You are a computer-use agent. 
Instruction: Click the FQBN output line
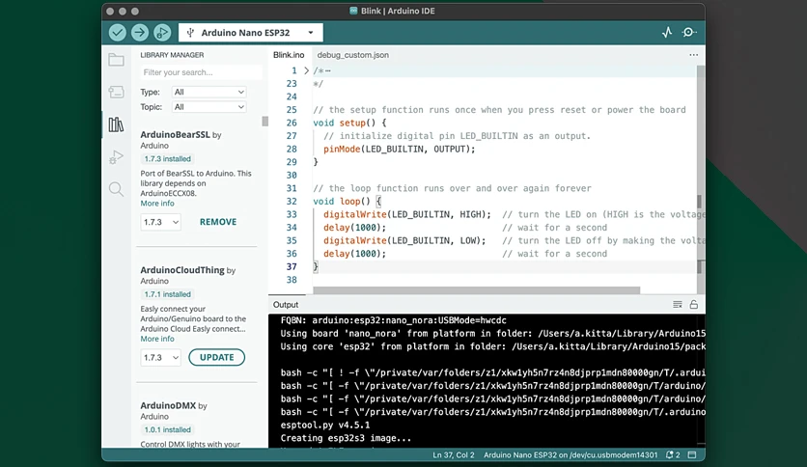[393, 320]
